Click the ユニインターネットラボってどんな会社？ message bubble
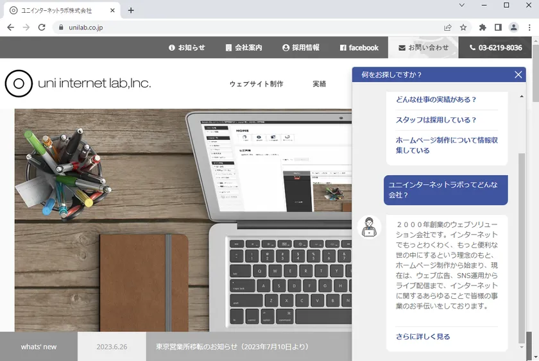This screenshot has height=361, width=539. 445,190
